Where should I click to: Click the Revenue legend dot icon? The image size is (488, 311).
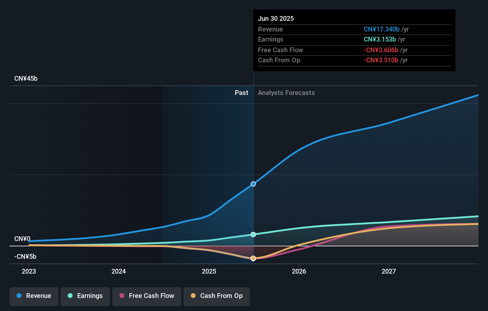19,296
